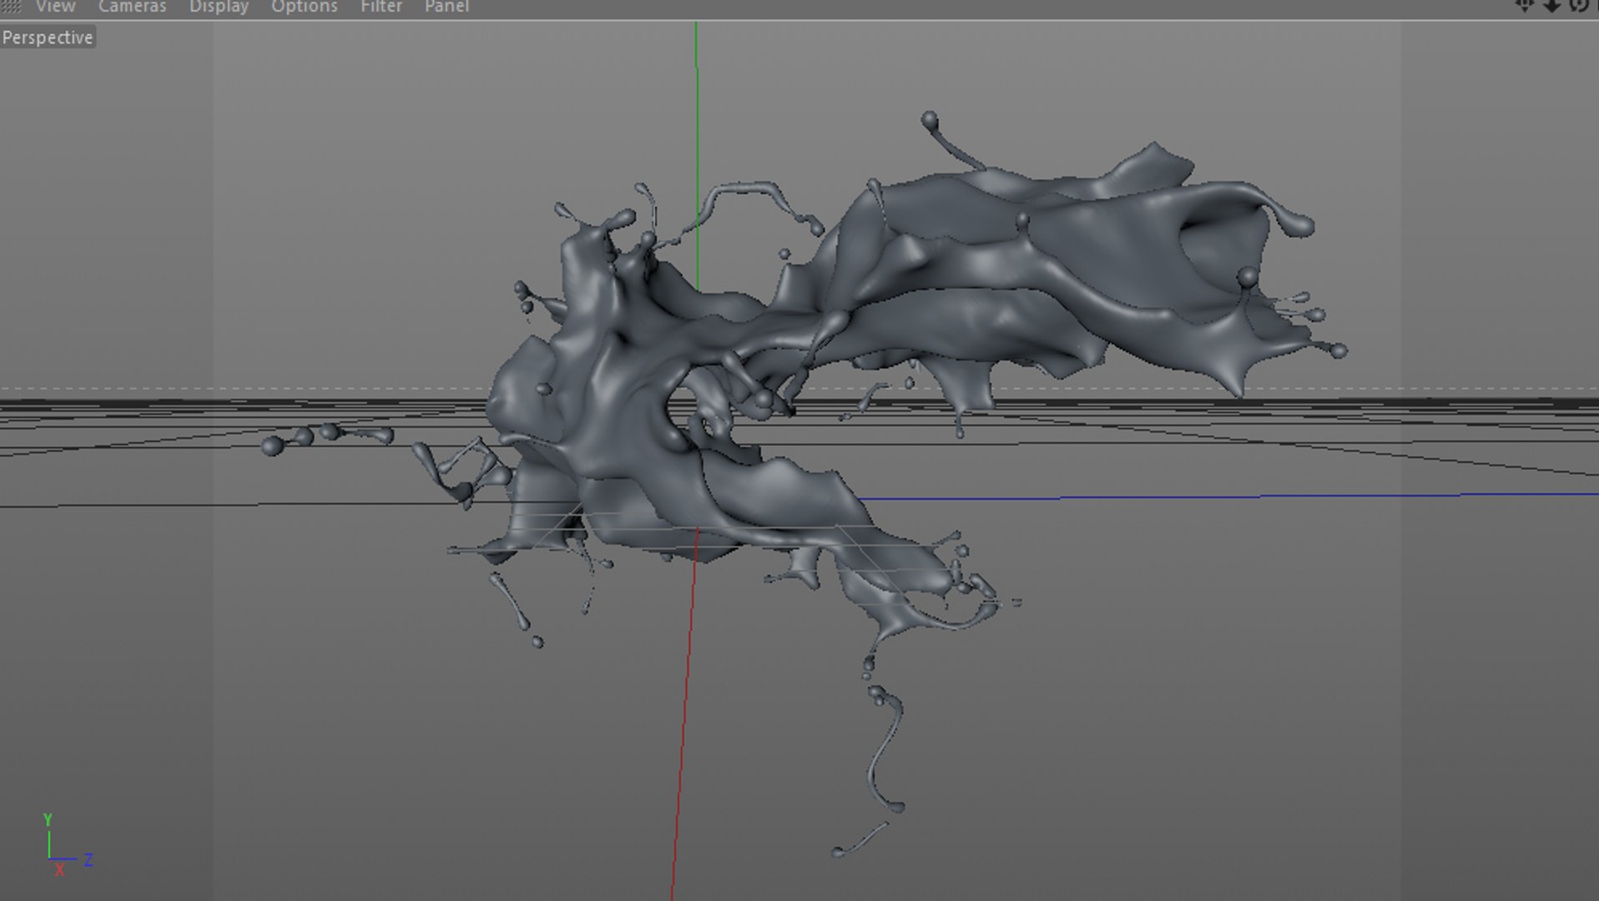Click the viewport rotate-camera icon
This screenshot has height=901, width=1599.
[1578, 5]
